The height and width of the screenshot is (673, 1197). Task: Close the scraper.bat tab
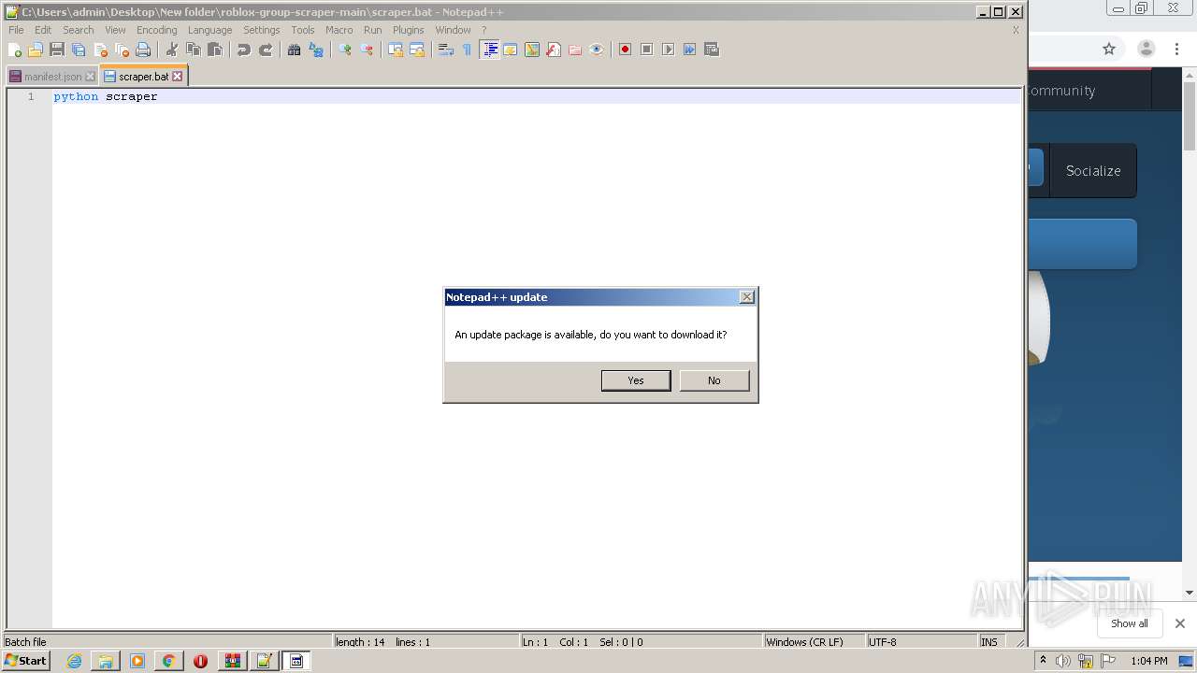coord(178,77)
